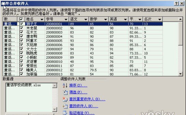Click the recipient list scroll up arrow
The width and height of the screenshot is (186, 115).
click(180, 19)
